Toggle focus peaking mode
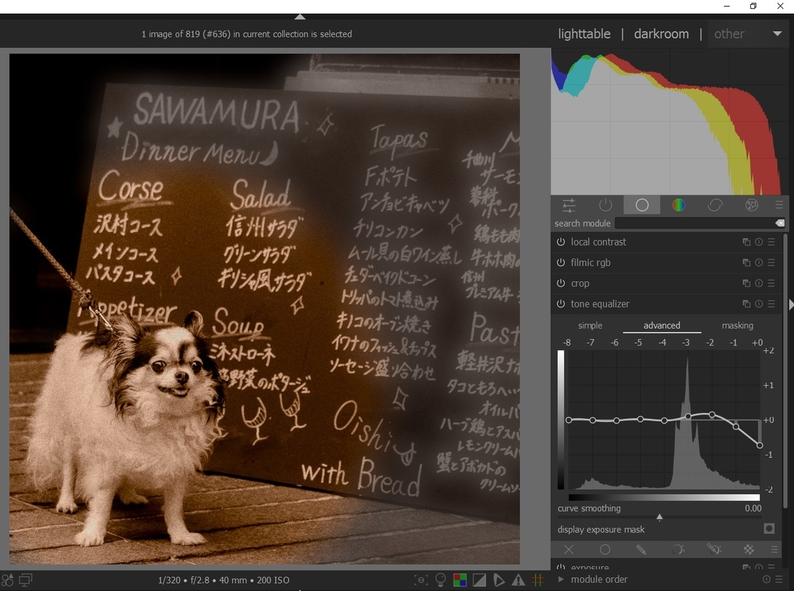This screenshot has height=591, width=794. (x=421, y=580)
